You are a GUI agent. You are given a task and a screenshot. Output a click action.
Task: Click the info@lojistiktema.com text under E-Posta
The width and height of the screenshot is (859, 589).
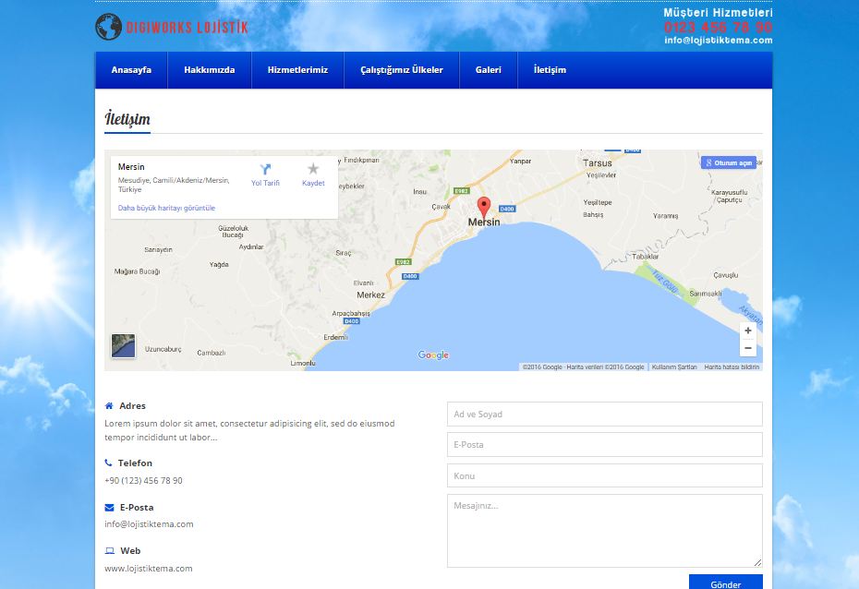(149, 523)
